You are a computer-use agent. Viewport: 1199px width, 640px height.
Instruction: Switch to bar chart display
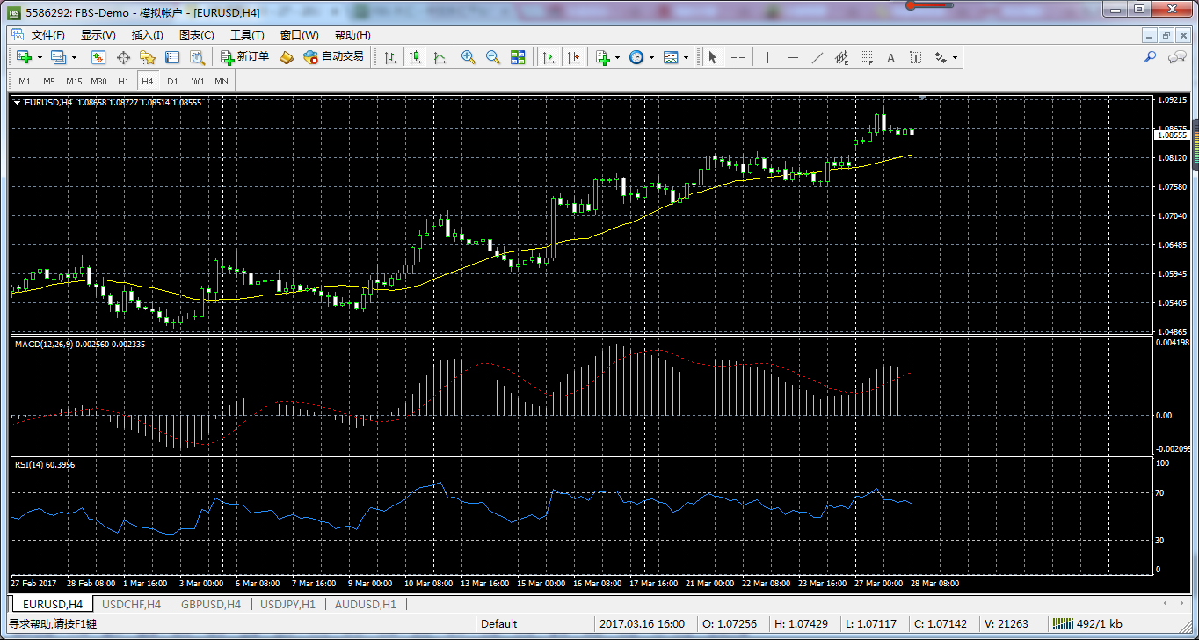390,57
